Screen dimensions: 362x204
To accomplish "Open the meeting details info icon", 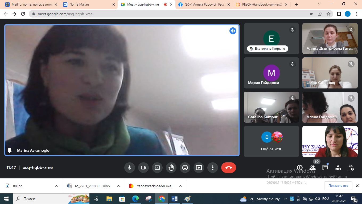I will tap(300, 168).
